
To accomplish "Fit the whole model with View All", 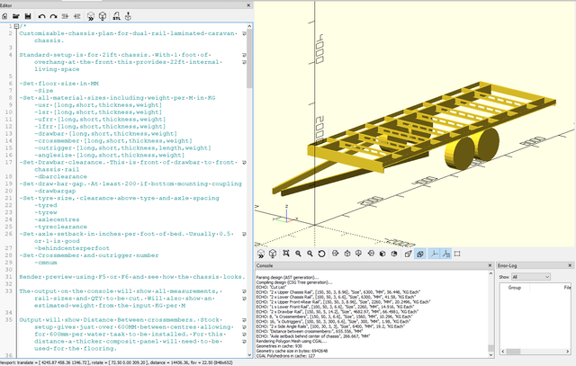I will pos(286,254).
